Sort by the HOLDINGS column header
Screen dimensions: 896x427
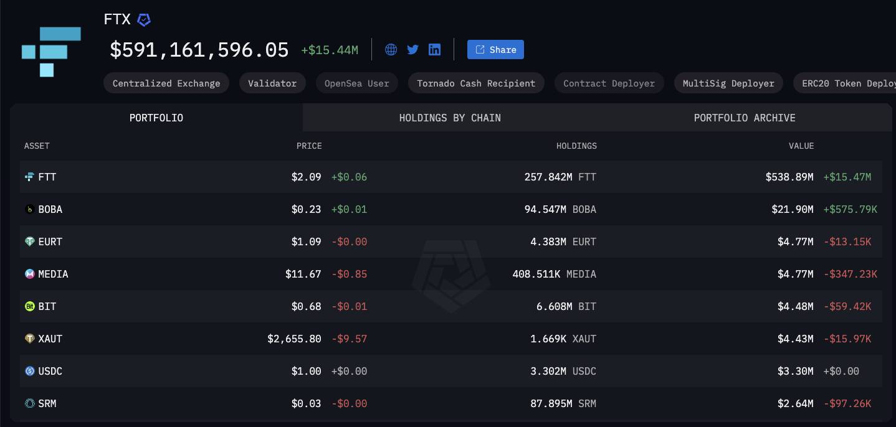click(576, 146)
